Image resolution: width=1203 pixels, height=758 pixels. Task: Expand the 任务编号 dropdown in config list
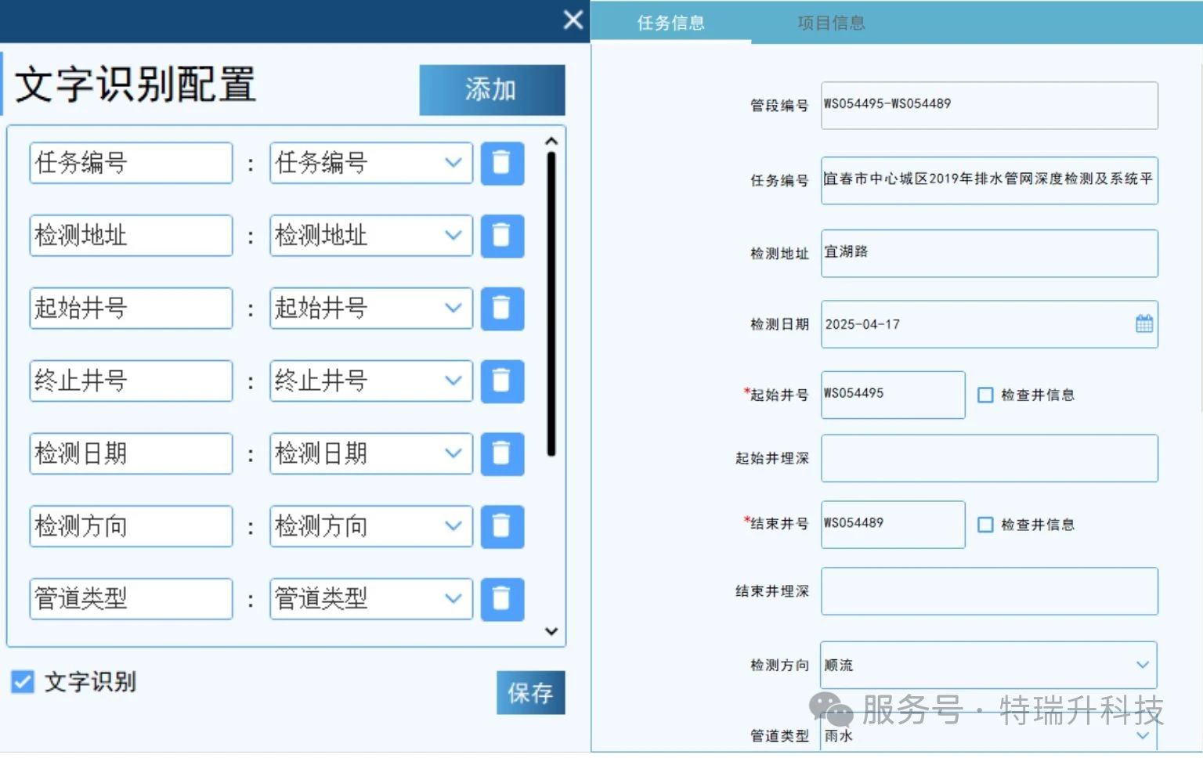[x=371, y=163]
